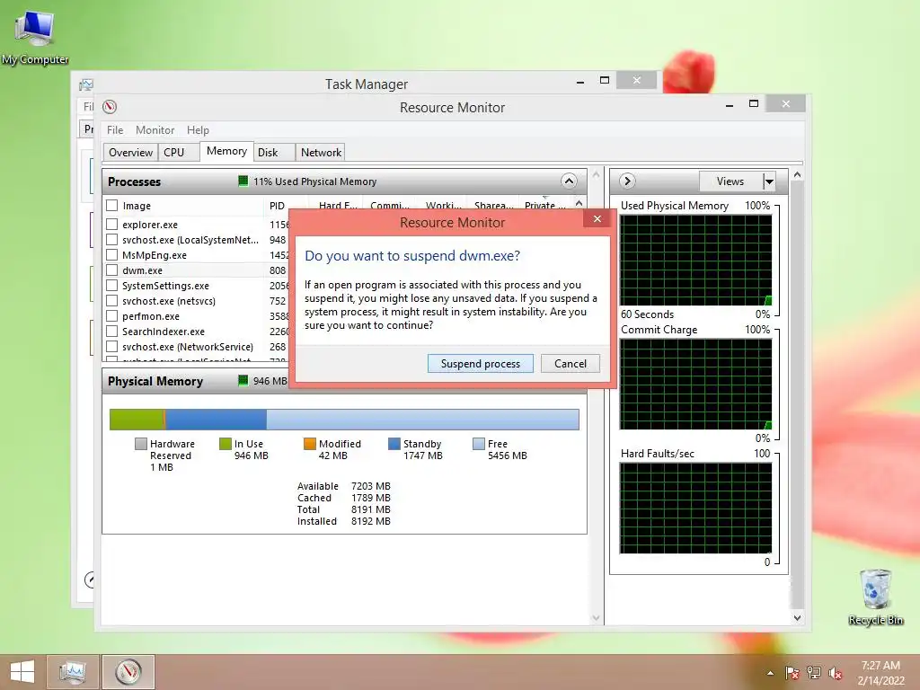Click the graphs pane scrollbar up arrow
The image size is (920, 690).
pos(797,175)
